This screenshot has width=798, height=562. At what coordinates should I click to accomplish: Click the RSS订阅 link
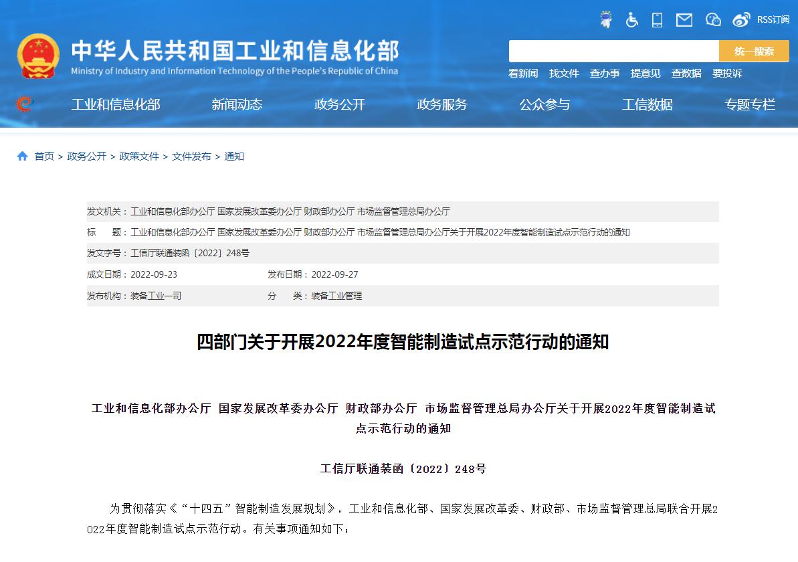pos(773,20)
